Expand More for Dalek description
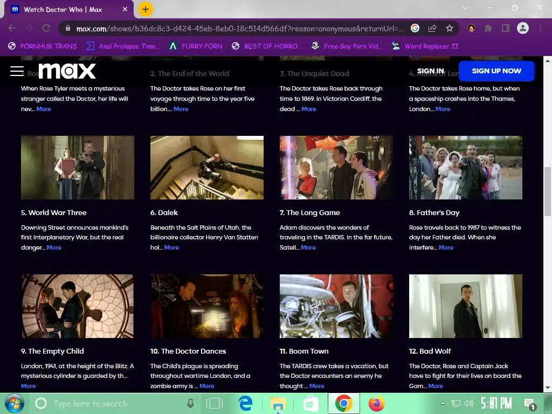This screenshot has width=552, height=414. [171, 247]
